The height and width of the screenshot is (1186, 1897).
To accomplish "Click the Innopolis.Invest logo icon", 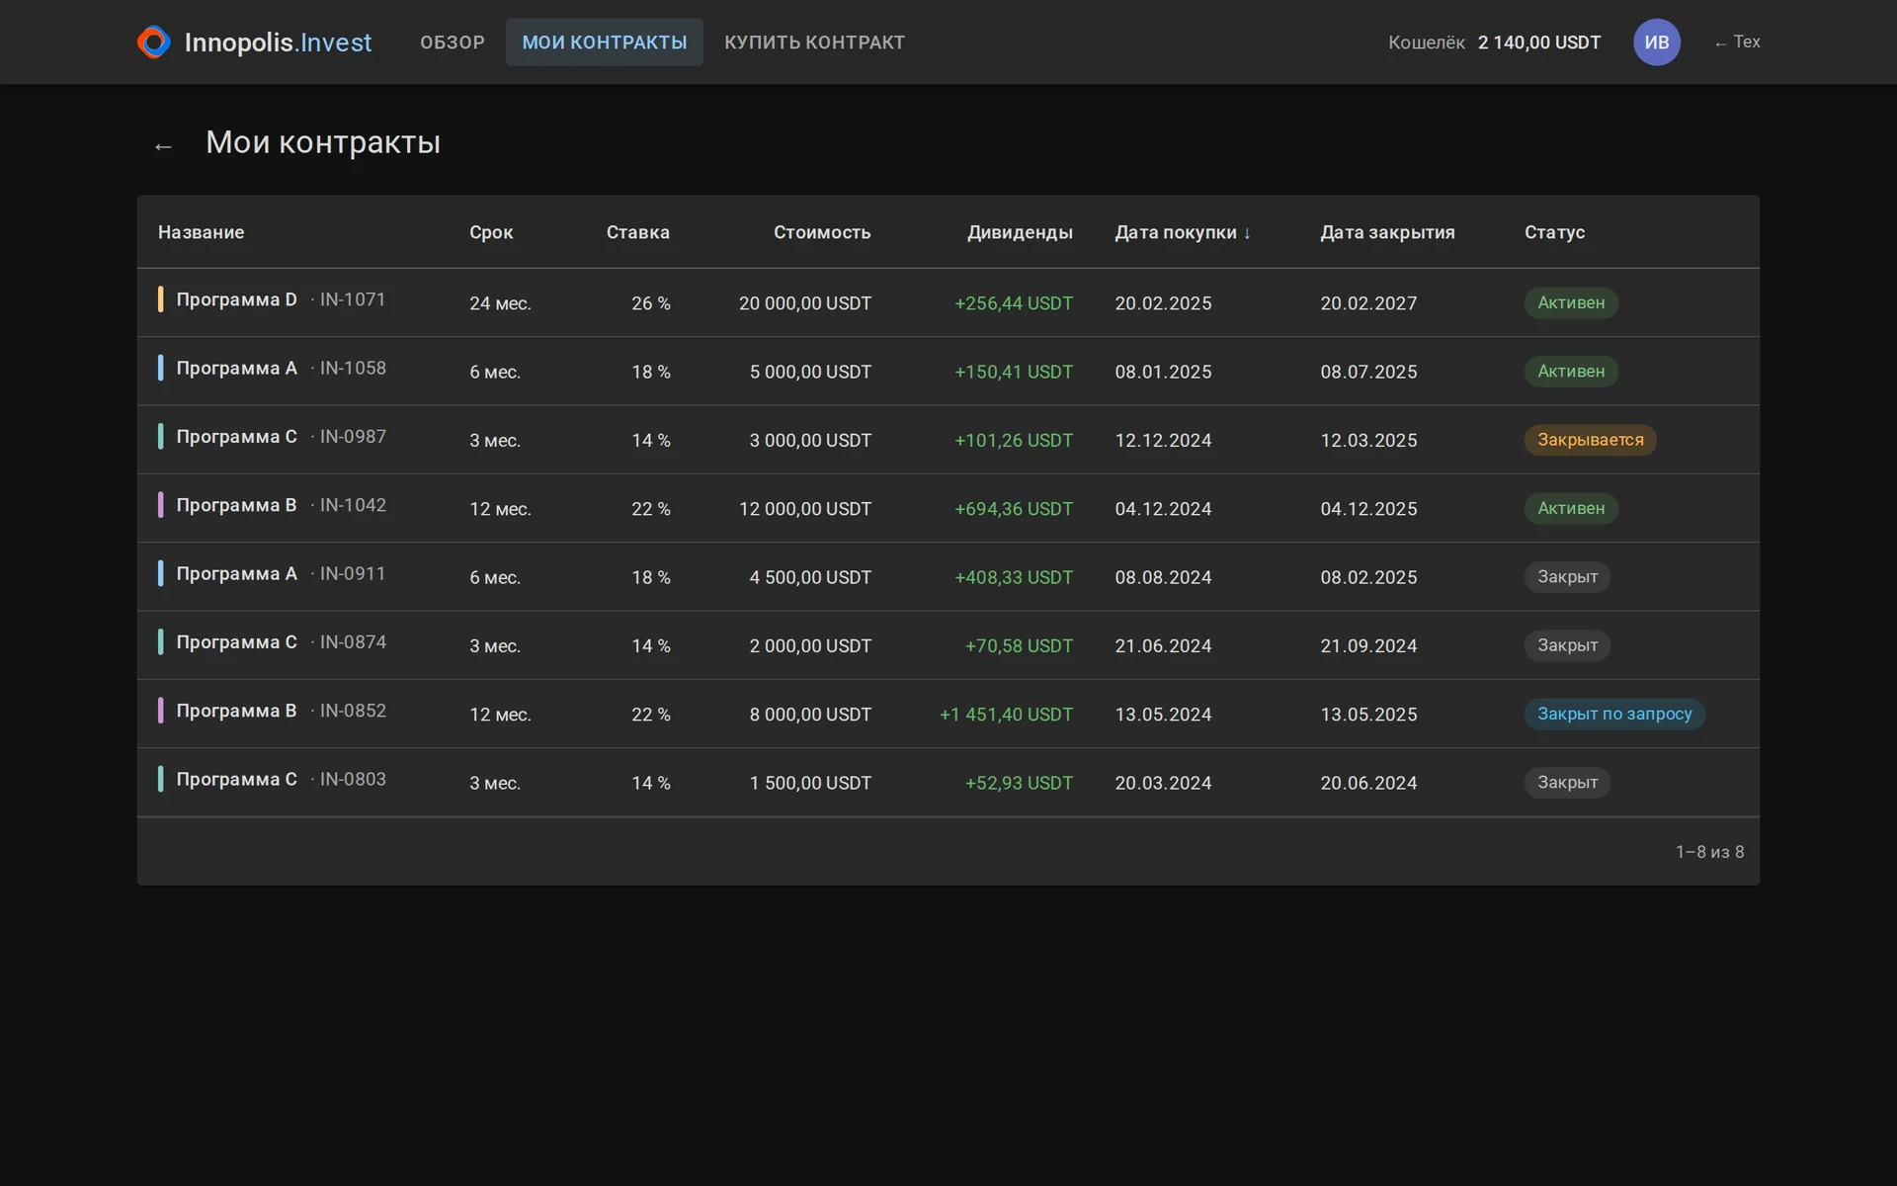I will pyautogui.click(x=153, y=42).
